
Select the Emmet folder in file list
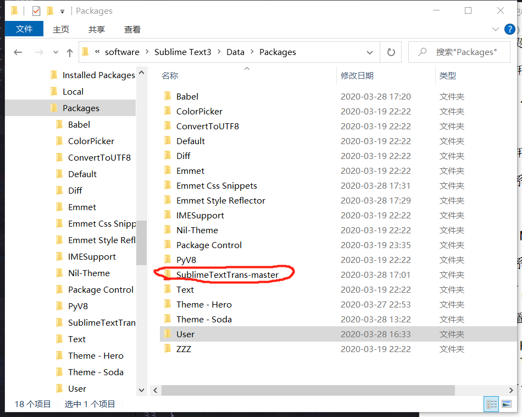190,171
